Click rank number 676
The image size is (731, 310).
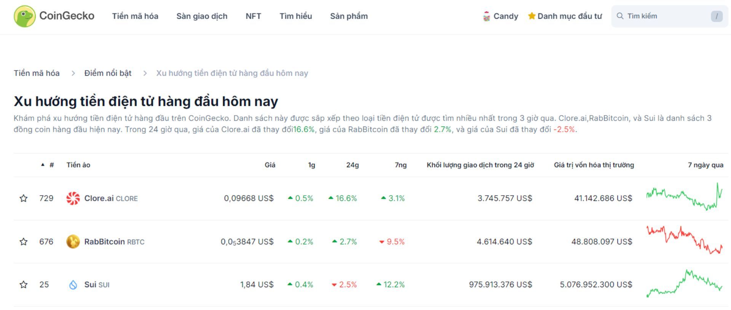pos(46,242)
